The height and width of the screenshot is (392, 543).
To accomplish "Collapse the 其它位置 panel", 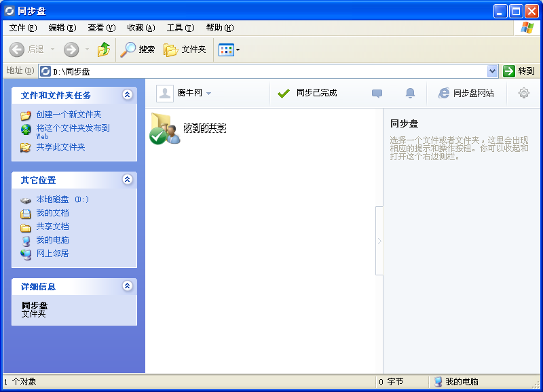I will (x=128, y=179).
